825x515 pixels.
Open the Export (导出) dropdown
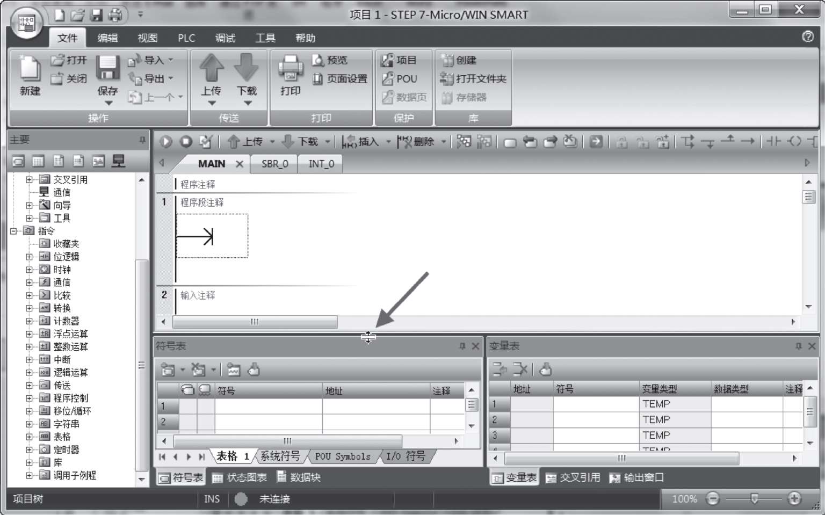pyautogui.click(x=171, y=79)
